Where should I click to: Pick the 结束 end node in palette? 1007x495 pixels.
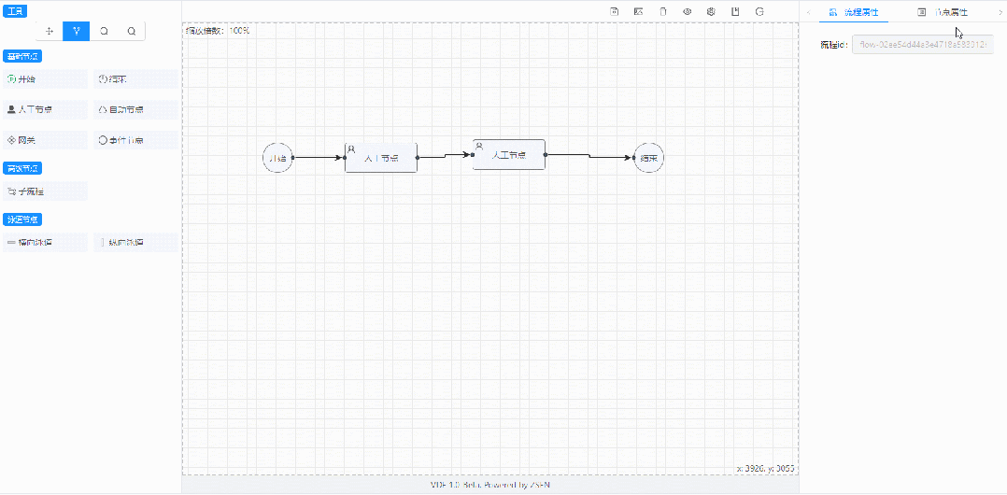[x=135, y=79]
